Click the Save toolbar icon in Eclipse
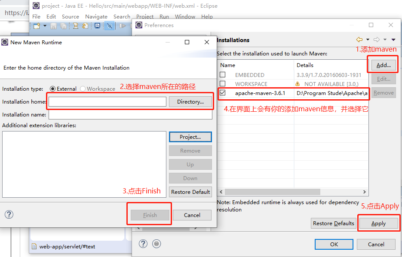Viewport: 402px width, 257px height. point(53,26)
